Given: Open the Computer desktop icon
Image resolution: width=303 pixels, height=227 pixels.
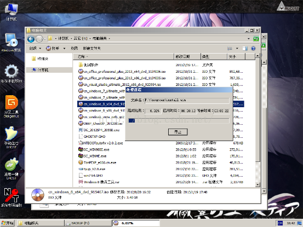Looking at the screenshot, I should pyautogui.click(x=12, y=11).
